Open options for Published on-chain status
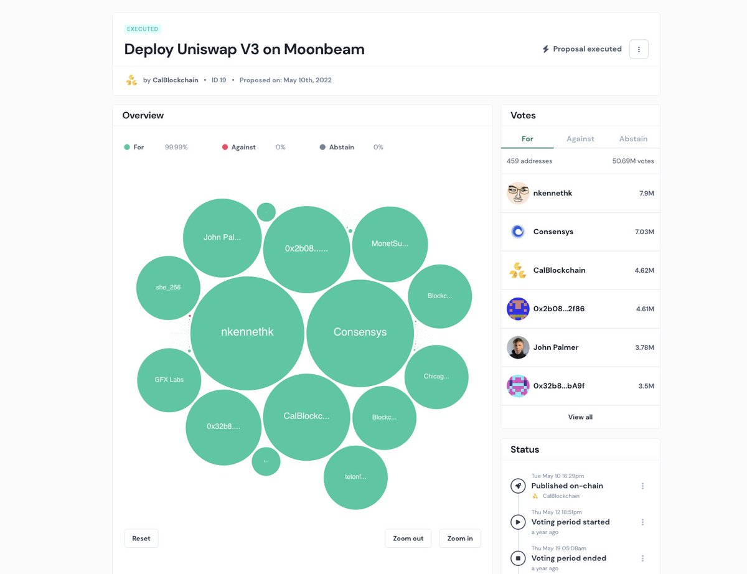Viewport: 747px width, 574px height. tap(642, 486)
